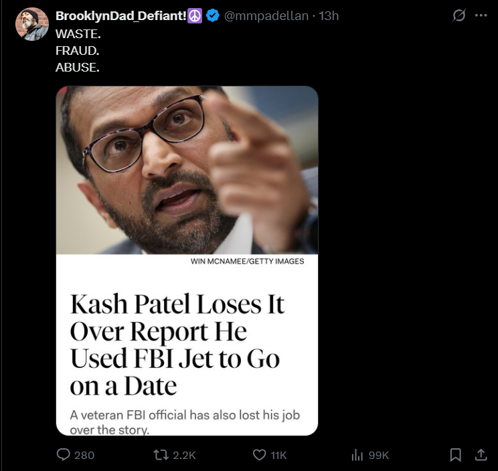Click the repost arrows icon

point(161,455)
